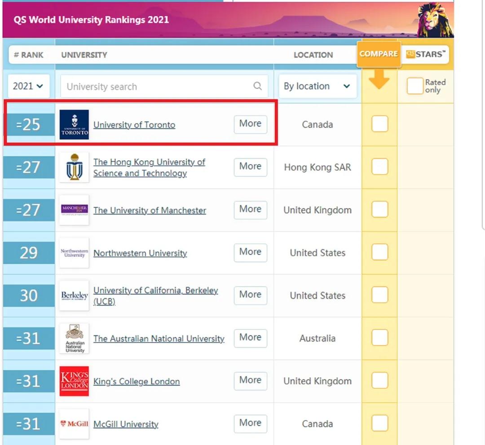Click More button for King's College London

click(x=250, y=381)
